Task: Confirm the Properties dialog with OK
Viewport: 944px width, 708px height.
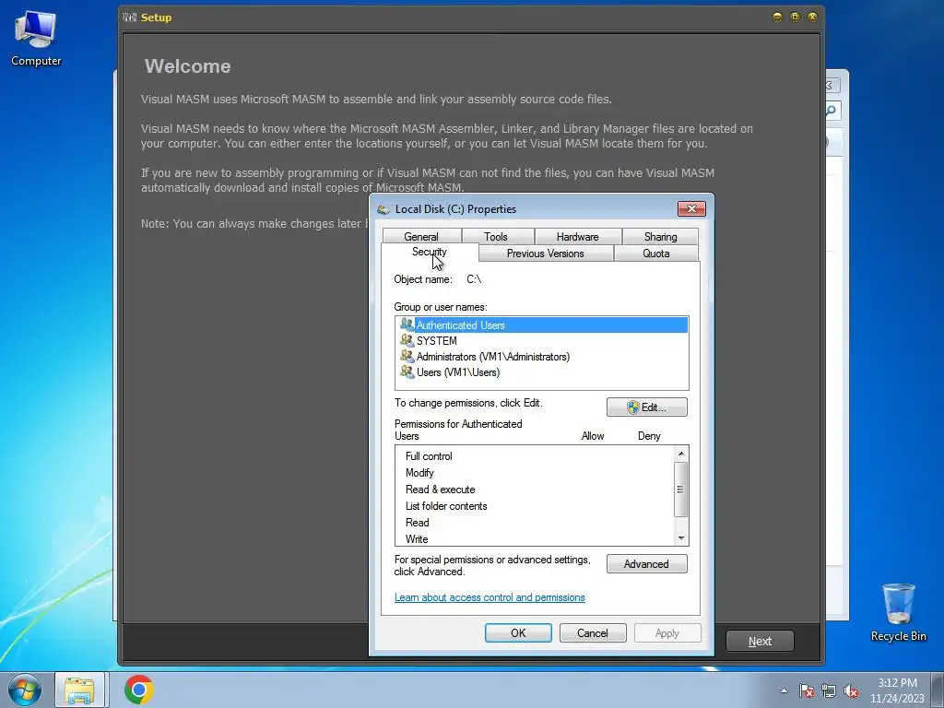Action: click(518, 632)
